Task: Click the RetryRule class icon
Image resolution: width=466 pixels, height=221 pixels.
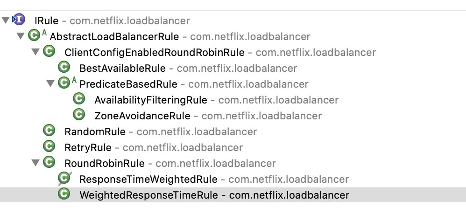Action: 49,147
